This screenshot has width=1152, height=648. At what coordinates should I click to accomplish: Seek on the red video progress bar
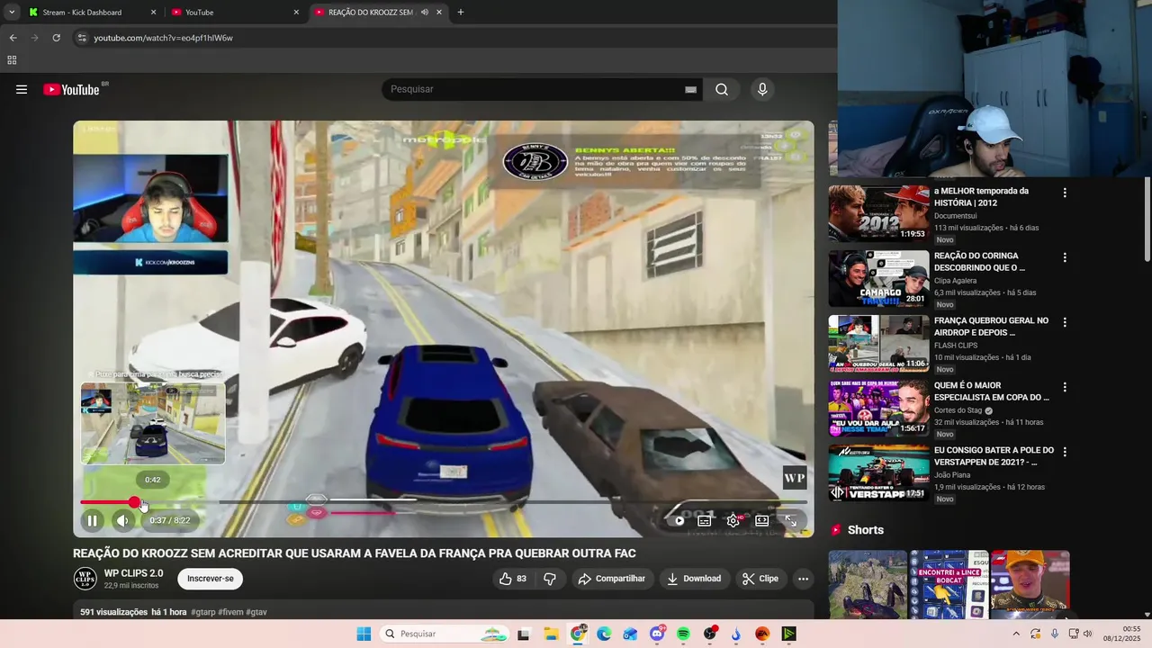[x=444, y=502]
